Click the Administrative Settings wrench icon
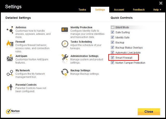 pos(65,58)
